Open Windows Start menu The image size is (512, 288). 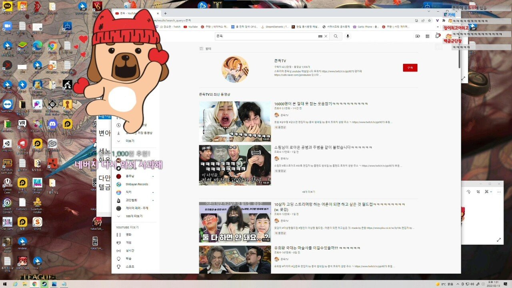tap(5, 284)
